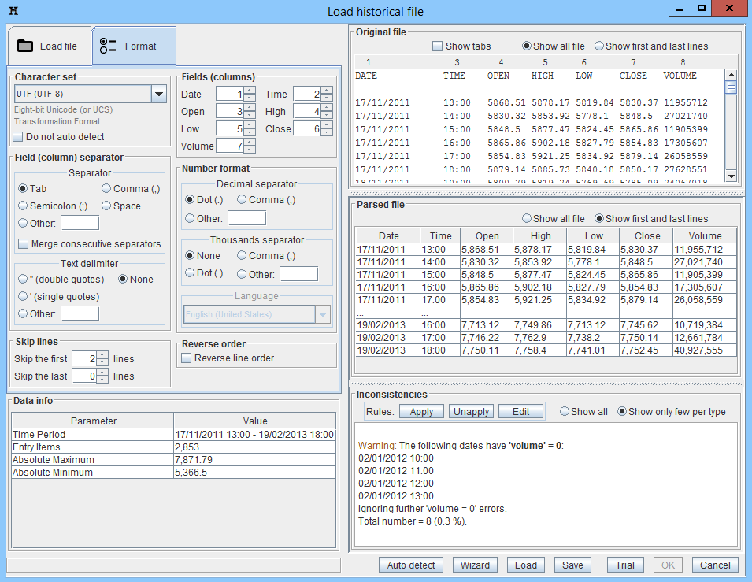Click the Open column number field
This screenshot has width=752, height=582.
tap(230, 111)
